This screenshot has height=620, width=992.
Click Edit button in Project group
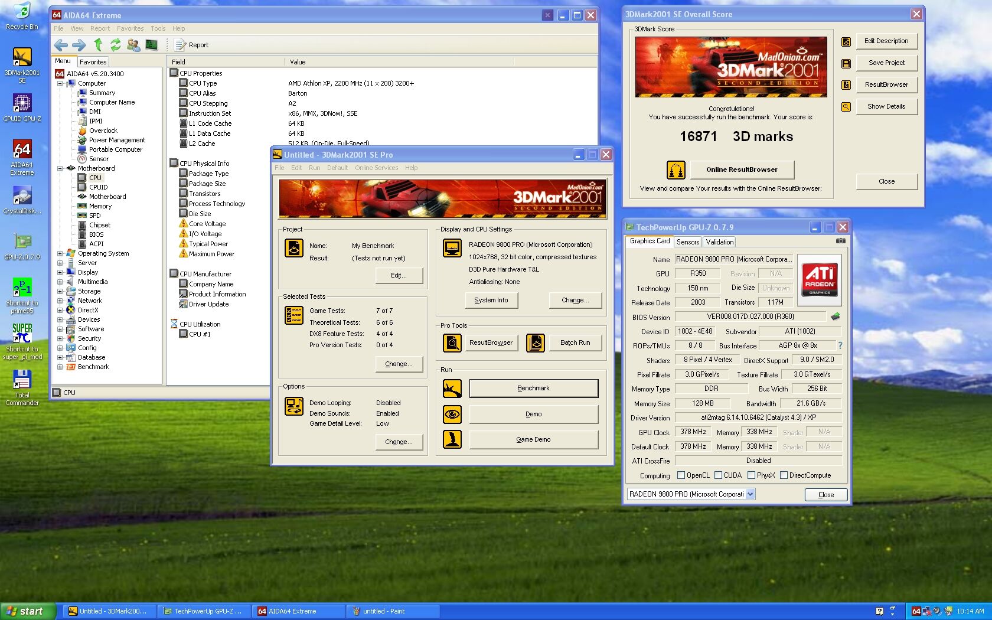[399, 275]
